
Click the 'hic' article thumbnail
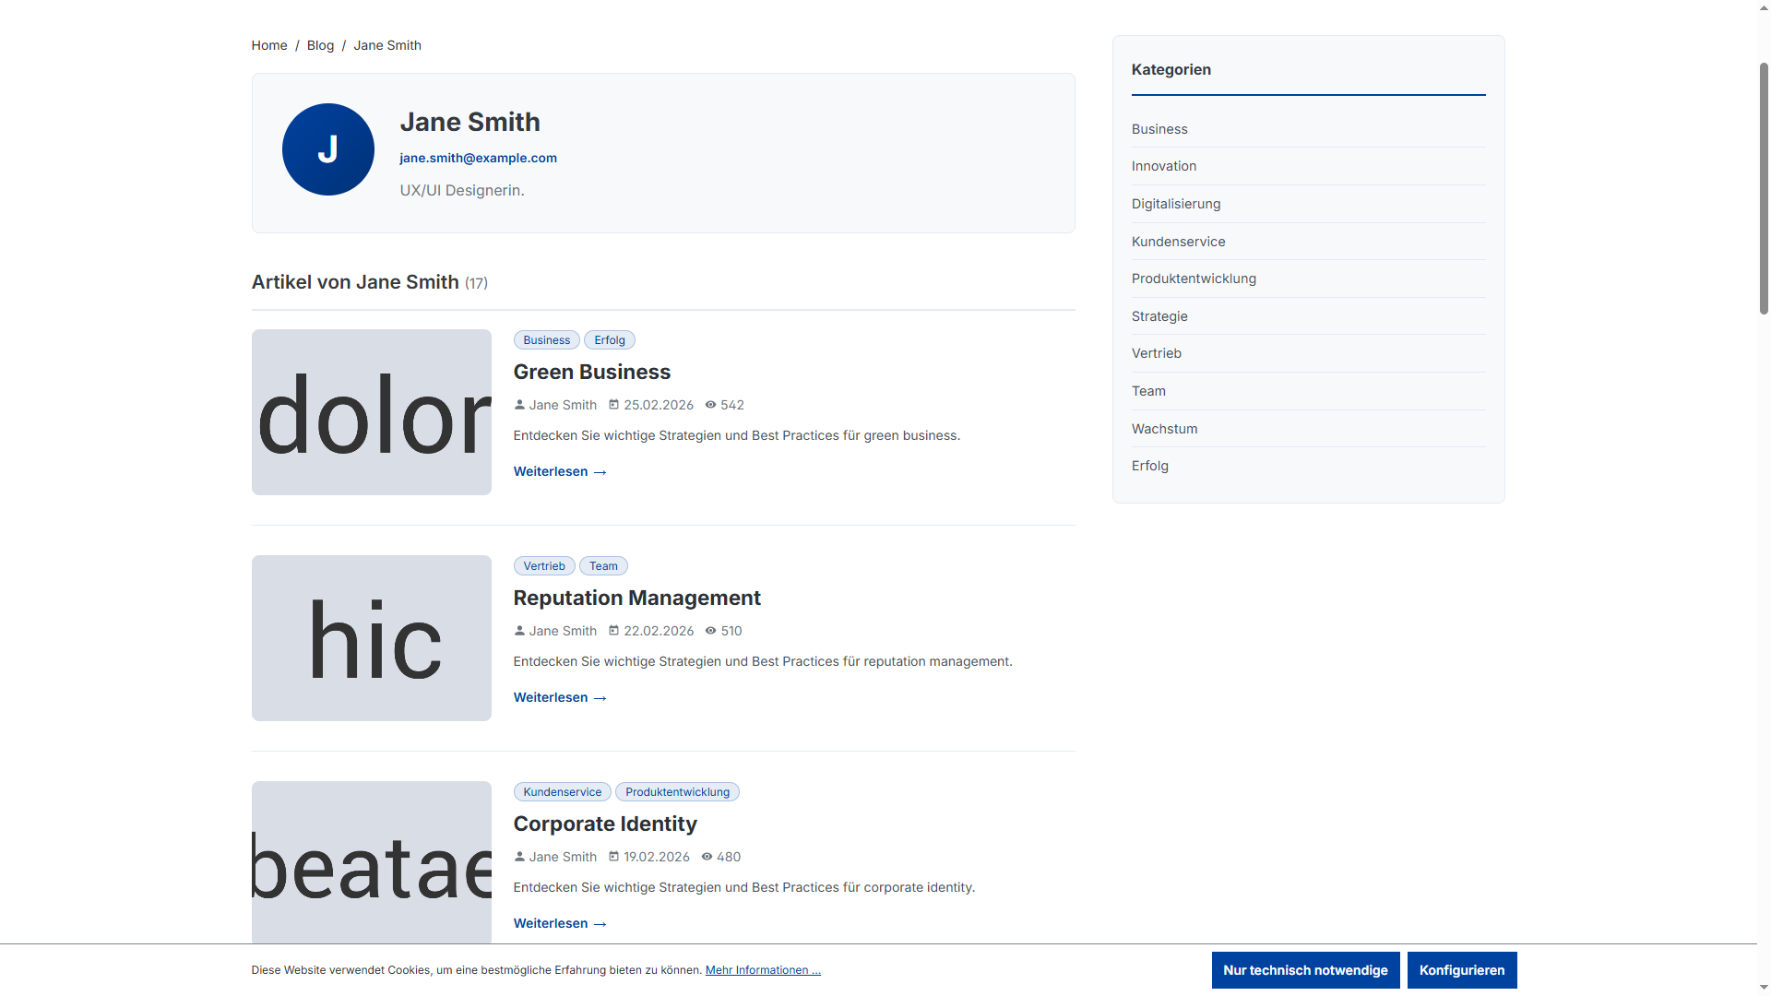click(372, 638)
